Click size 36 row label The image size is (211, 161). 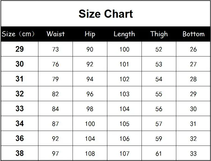(x=20, y=138)
